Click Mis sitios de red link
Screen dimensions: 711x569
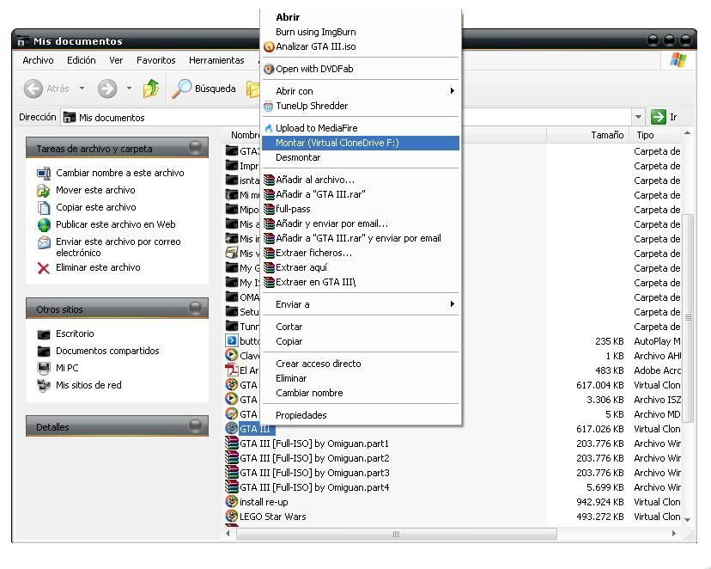(88, 385)
